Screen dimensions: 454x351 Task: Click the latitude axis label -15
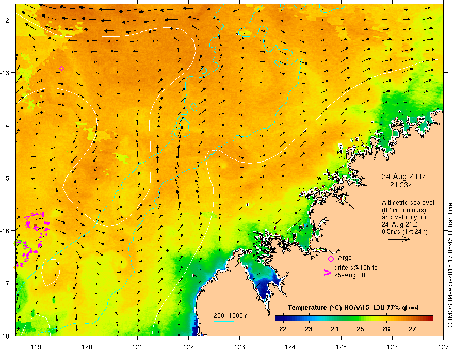tap(6, 178)
